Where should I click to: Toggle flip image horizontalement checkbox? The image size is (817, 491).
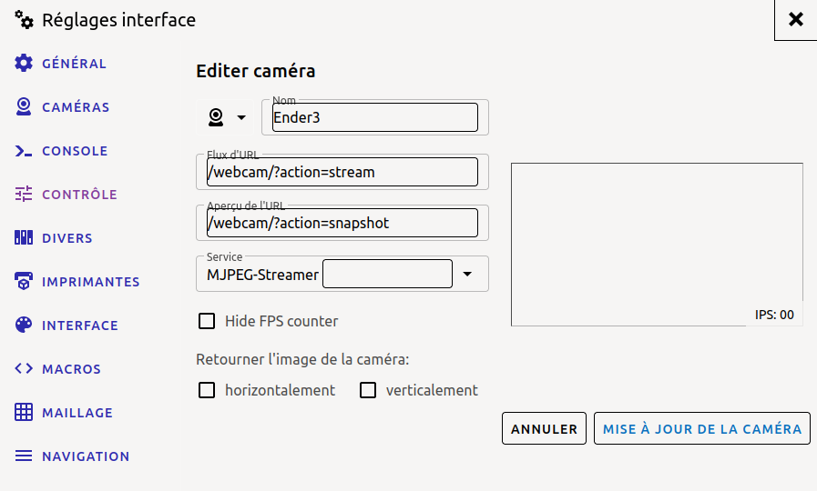click(207, 390)
